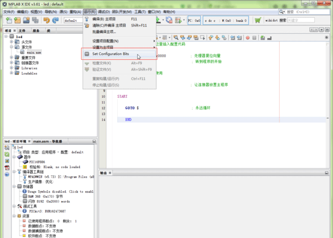Open the 工具(T) menu
333x238 pixels.
tap(140, 11)
